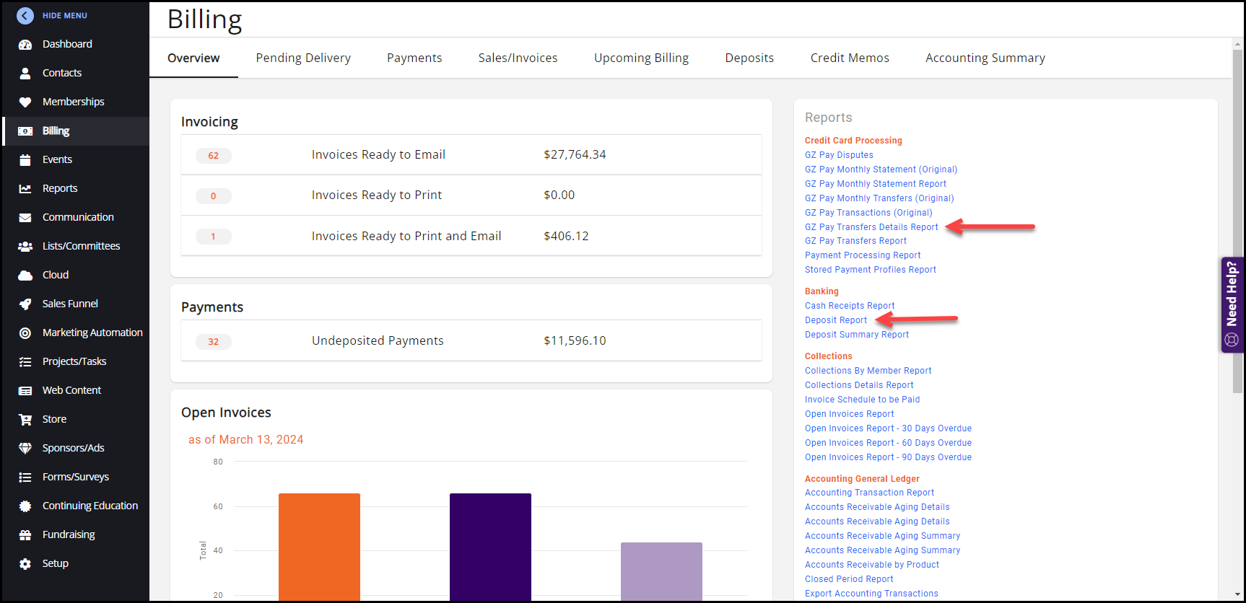1246x603 pixels.
Task: Open GZ Pay Monthly Statement Report
Action: 876,184
